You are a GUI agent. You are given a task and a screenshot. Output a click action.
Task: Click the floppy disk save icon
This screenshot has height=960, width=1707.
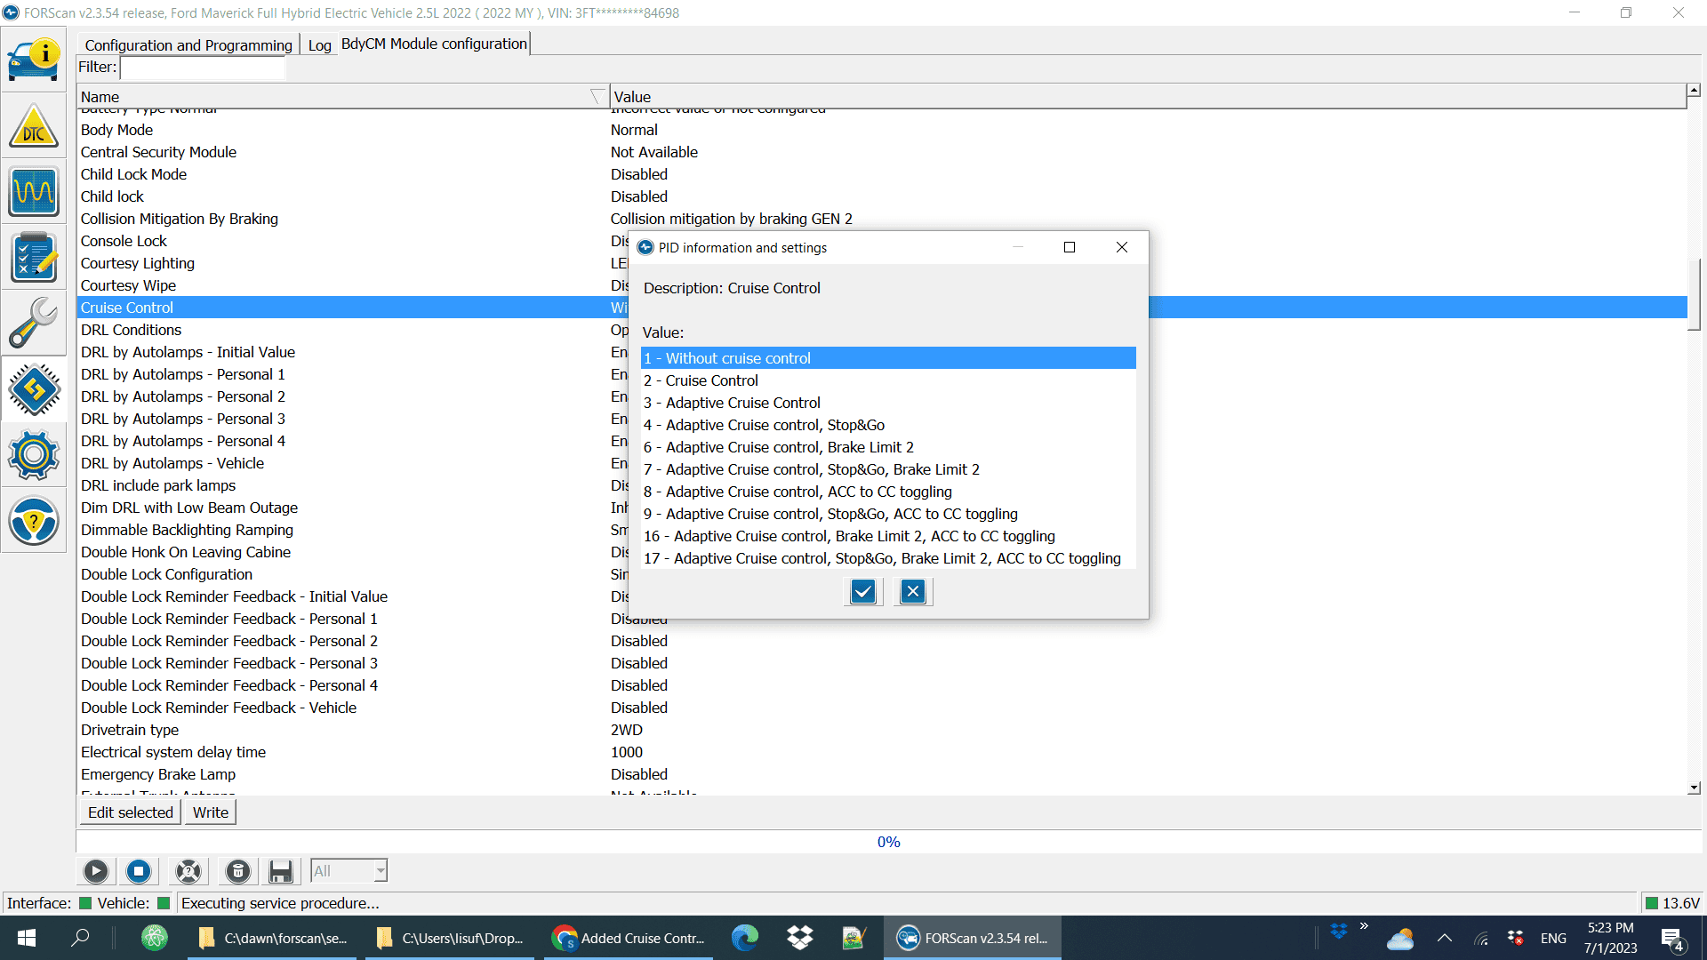pyautogui.click(x=281, y=871)
